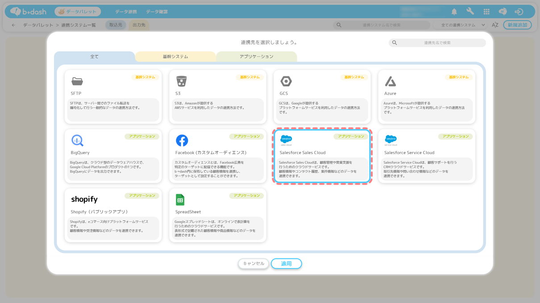Open the chat support icon
The image size is (540, 303).
click(x=503, y=12)
